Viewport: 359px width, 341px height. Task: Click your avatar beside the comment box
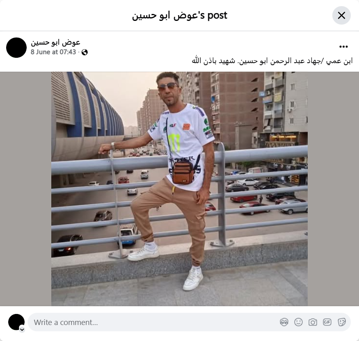16,322
